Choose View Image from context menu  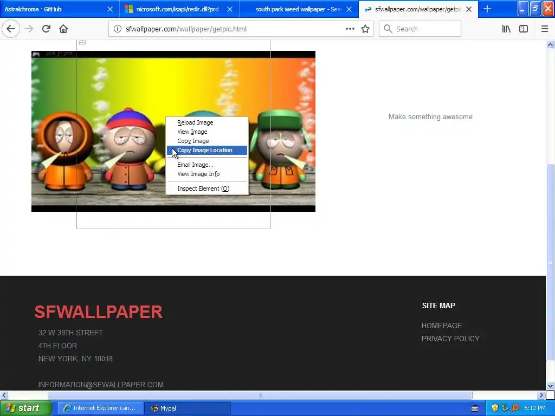point(206,132)
